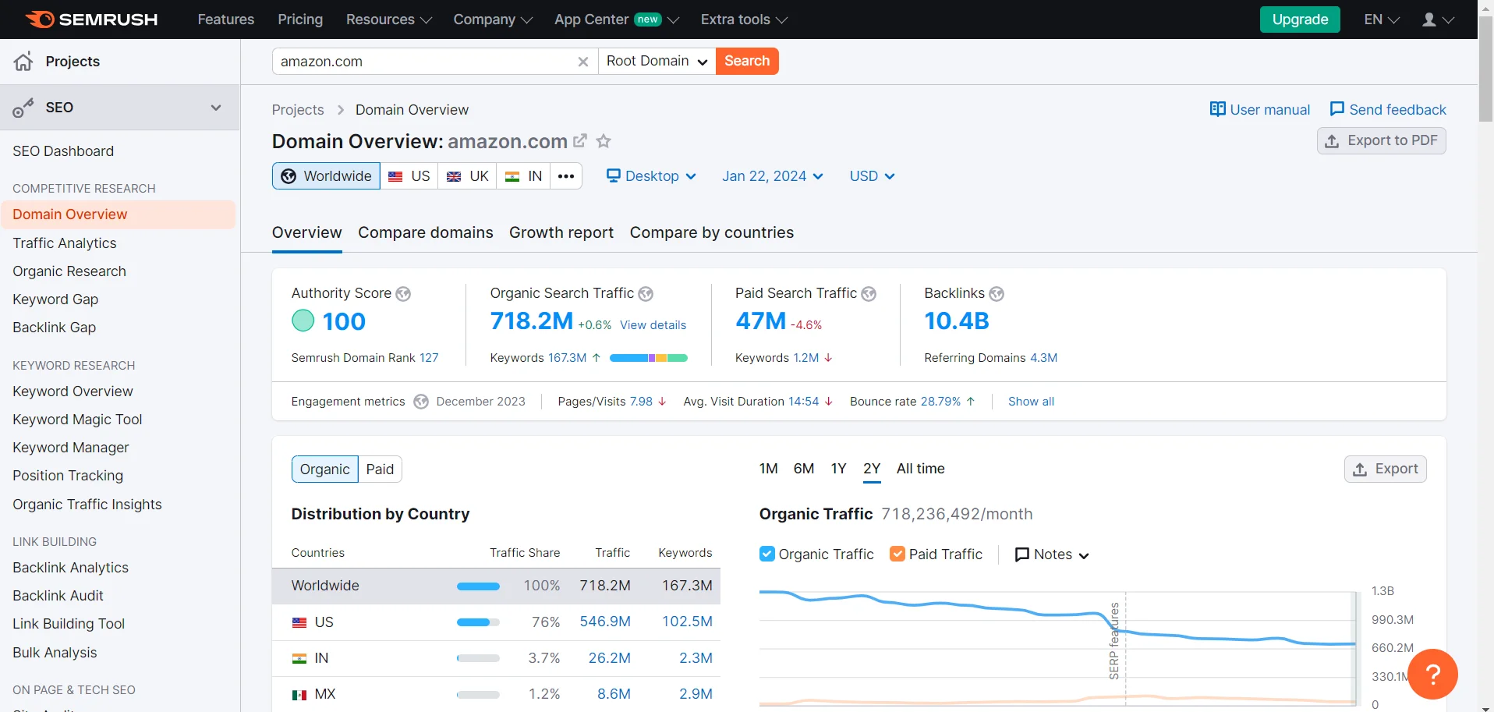Open Keyword Magic Tool in sidebar
1494x712 pixels.
click(x=77, y=420)
